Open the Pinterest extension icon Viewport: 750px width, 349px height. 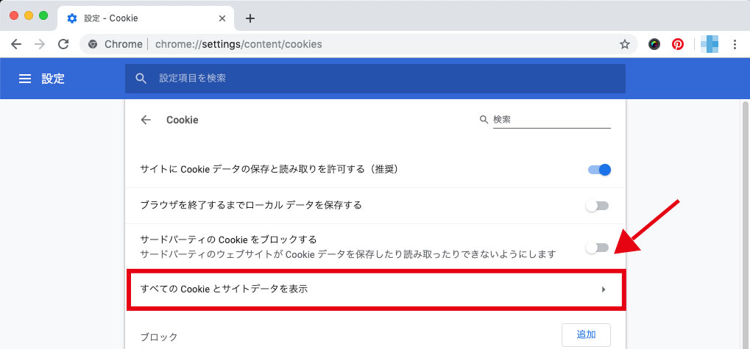point(678,44)
